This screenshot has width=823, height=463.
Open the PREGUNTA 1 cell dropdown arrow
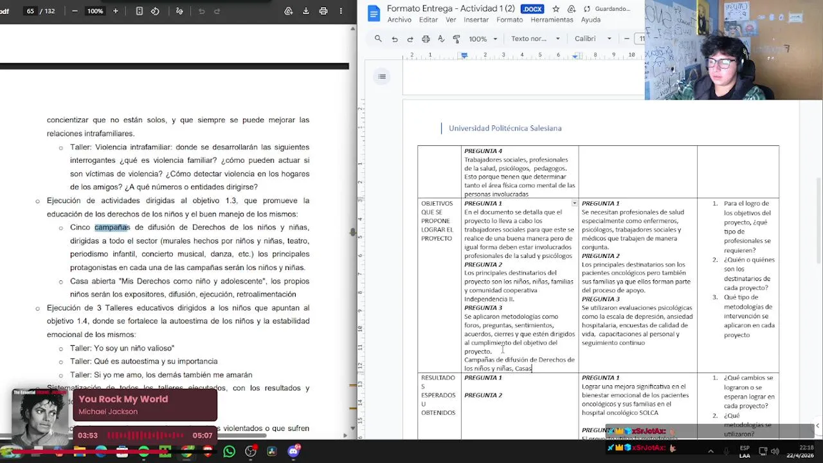[574, 203]
